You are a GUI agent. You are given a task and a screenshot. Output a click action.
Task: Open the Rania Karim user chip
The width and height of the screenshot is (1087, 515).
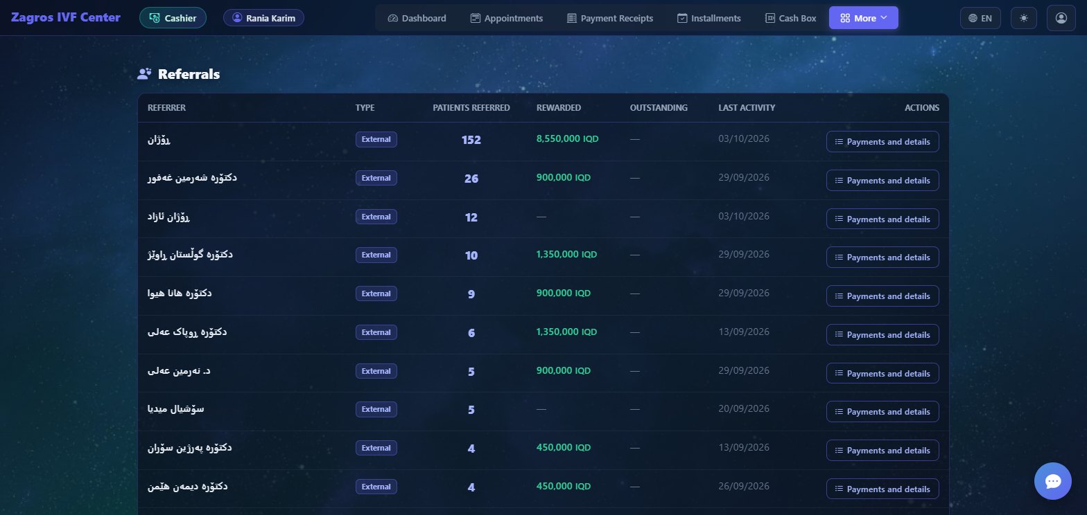coord(263,18)
